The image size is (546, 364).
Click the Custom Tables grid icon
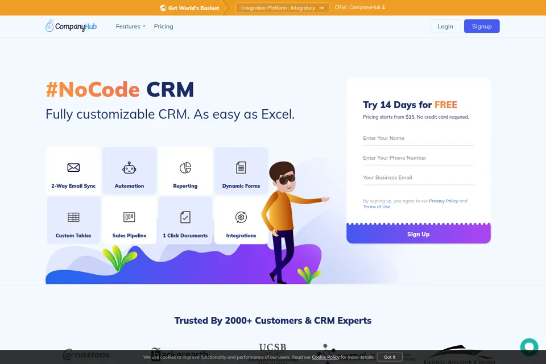pos(73,217)
